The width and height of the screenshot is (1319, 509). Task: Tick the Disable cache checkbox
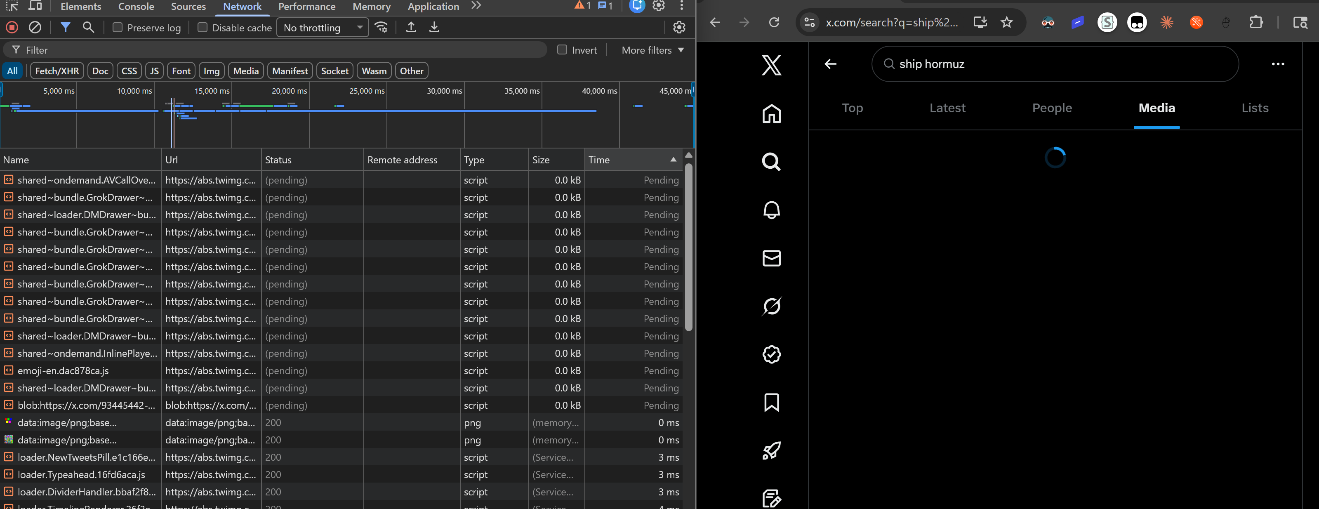click(203, 28)
